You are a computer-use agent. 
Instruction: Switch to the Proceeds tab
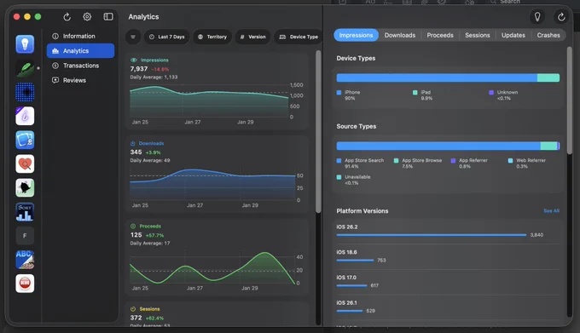click(x=440, y=35)
